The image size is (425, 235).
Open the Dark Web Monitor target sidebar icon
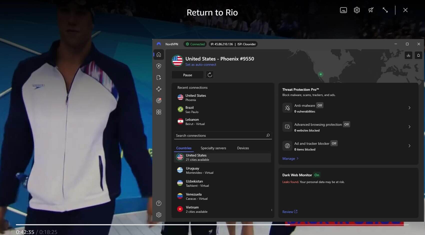(159, 100)
